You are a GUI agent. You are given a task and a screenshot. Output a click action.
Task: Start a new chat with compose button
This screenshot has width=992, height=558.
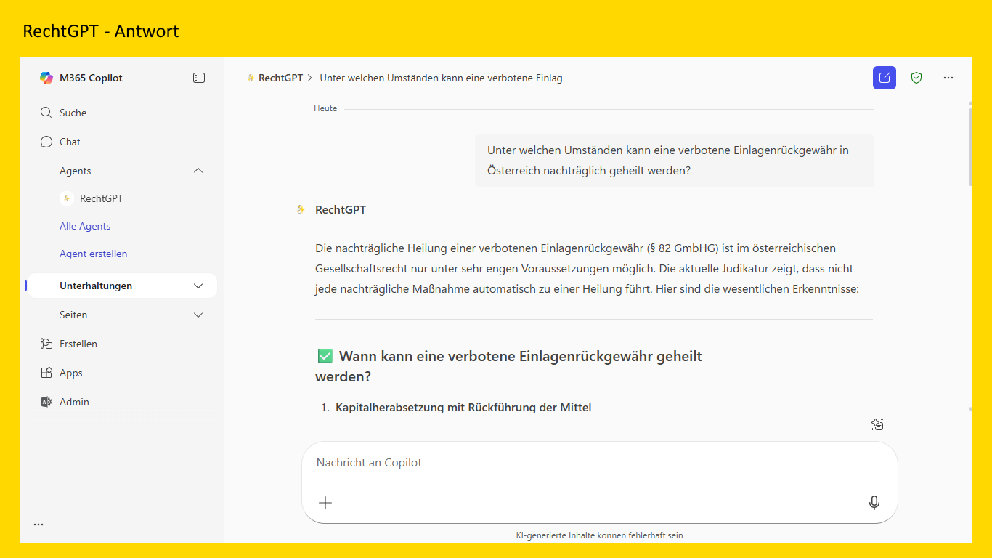(x=885, y=78)
